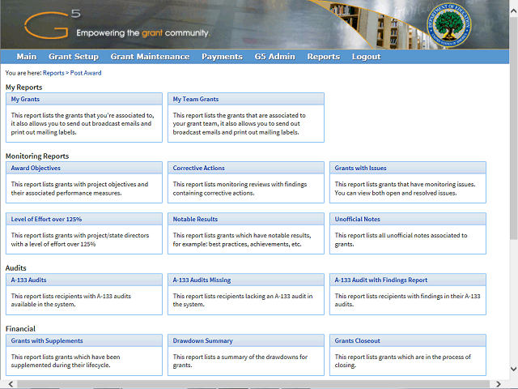
Task: Open A-133 Audit with Findings Report
Action: tap(381, 280)
